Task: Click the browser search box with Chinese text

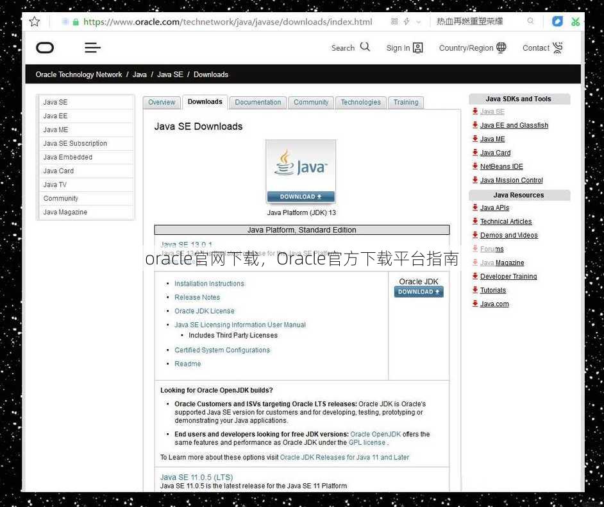Action: tap(469, 21)
